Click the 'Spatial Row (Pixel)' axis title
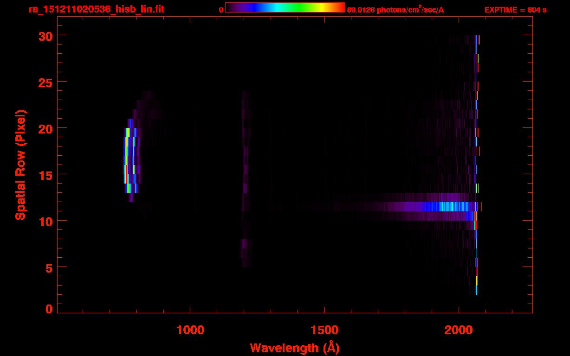This screenshot has width=570, height=356. (x=20, y=165)
